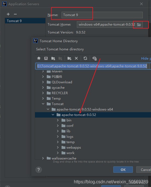
Task: Expand the QLDownload folder
Action: pyautogui.click(x=43, y=82)
